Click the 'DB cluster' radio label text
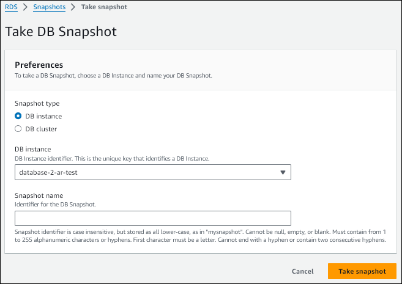Image resolution: width=402 pixels, height=284 pixels. (42, 129)
